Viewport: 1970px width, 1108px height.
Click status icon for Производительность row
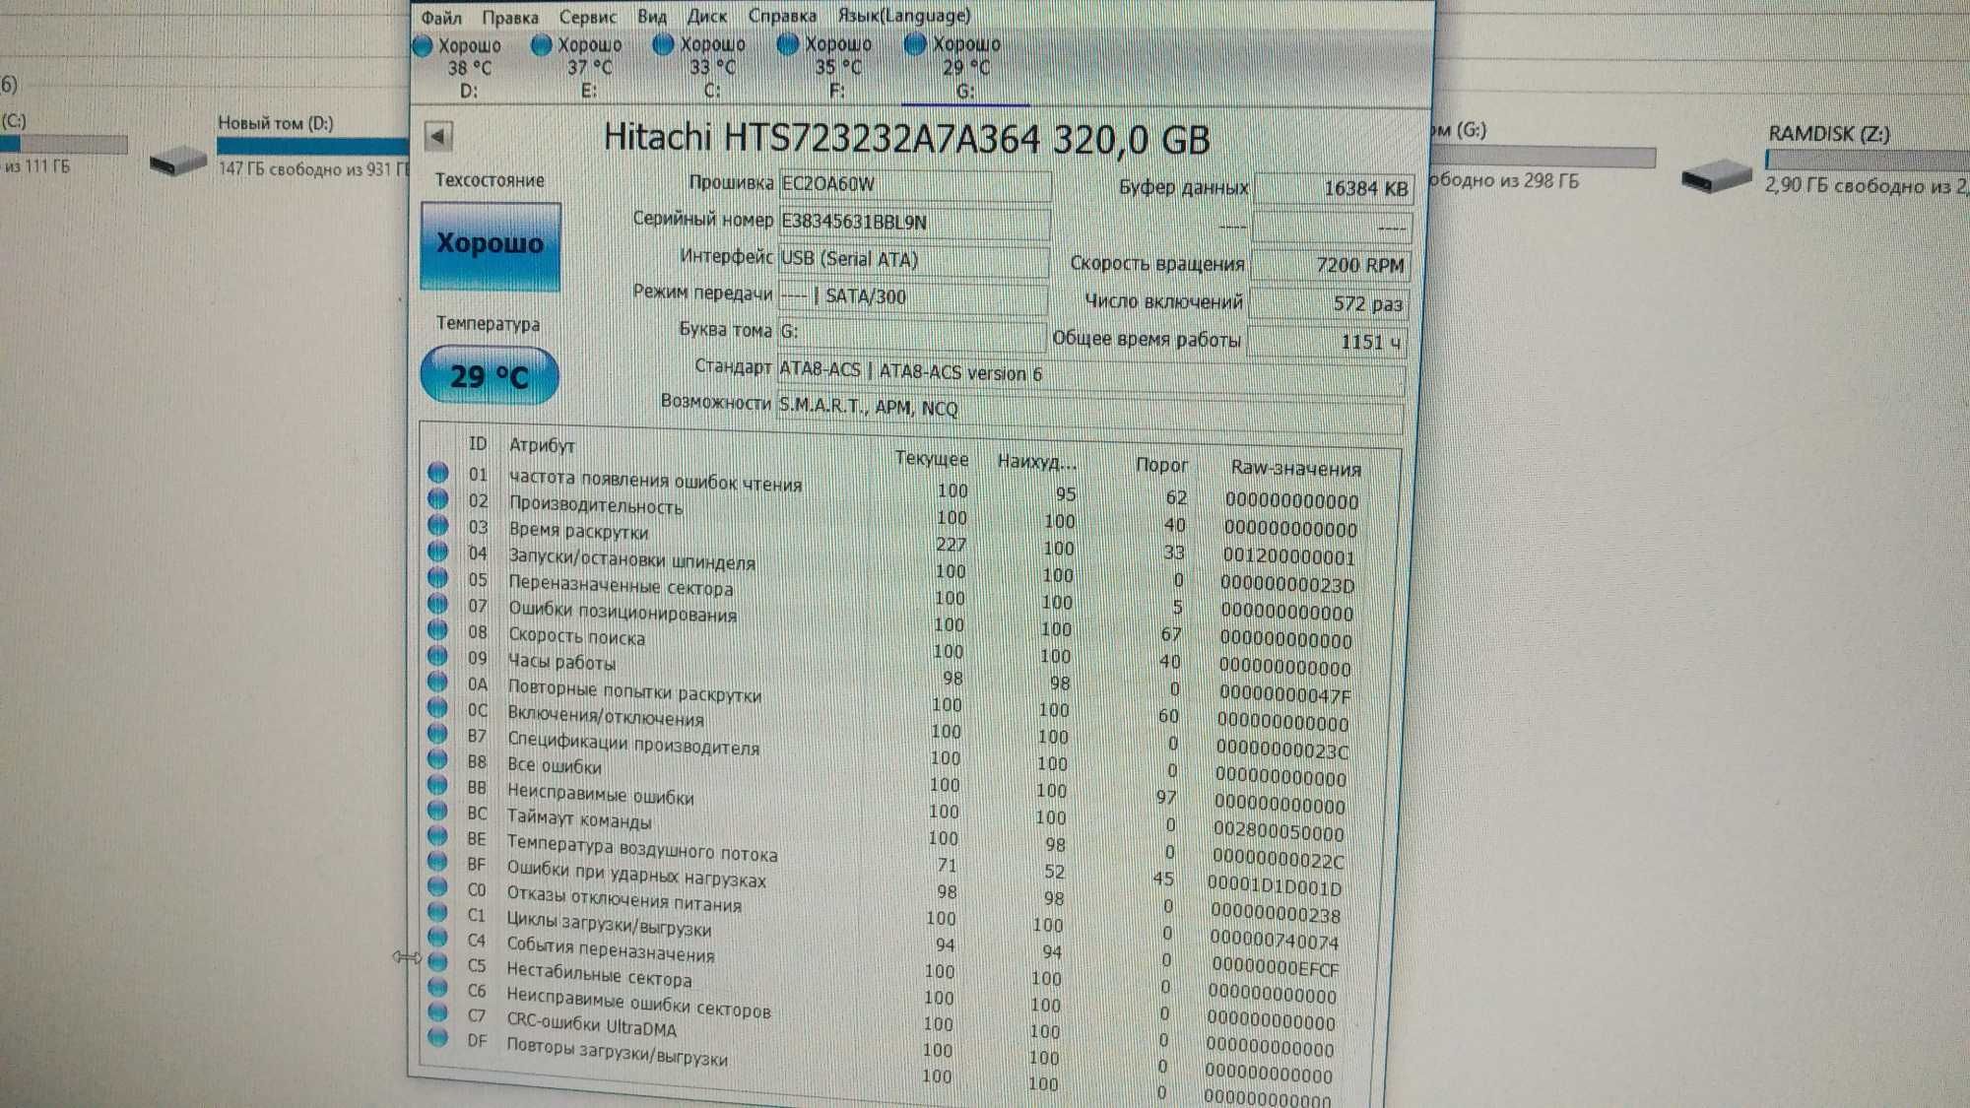tap(438, 499)
